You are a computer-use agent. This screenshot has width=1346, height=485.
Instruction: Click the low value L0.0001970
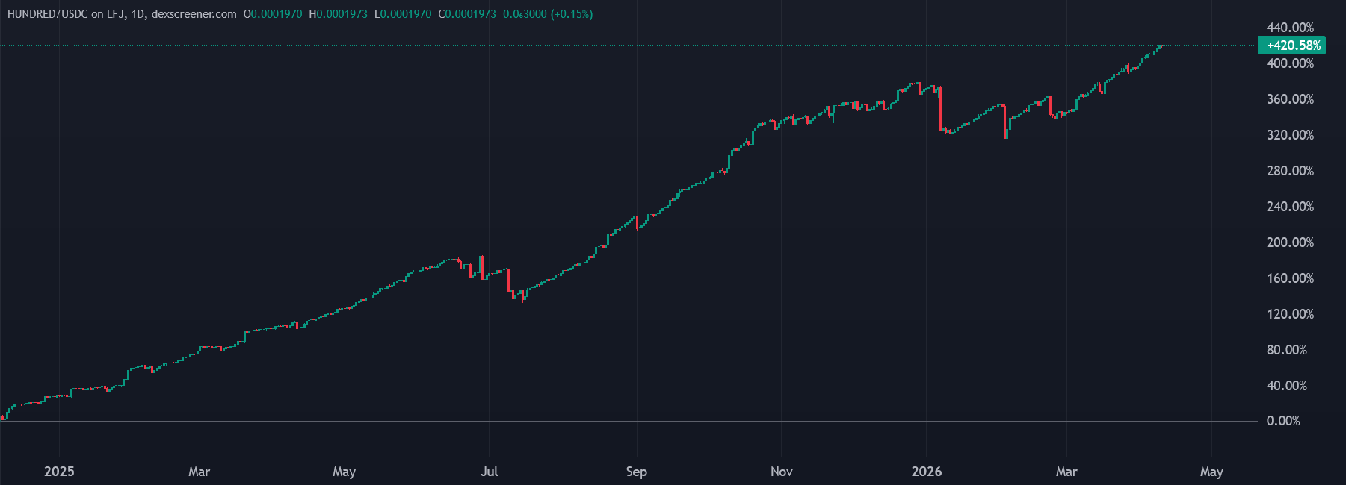(x=403, y=14)
